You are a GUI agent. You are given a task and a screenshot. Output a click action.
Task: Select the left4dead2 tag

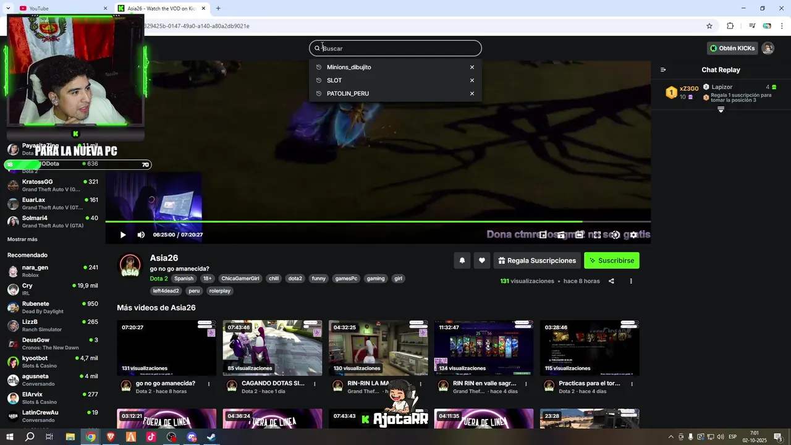[x=166, y=291]
